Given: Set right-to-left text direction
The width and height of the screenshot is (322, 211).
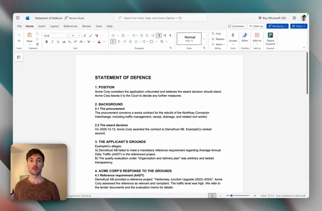Looking at the screenshot, I should pyautogui.click(x=164, y=35).
